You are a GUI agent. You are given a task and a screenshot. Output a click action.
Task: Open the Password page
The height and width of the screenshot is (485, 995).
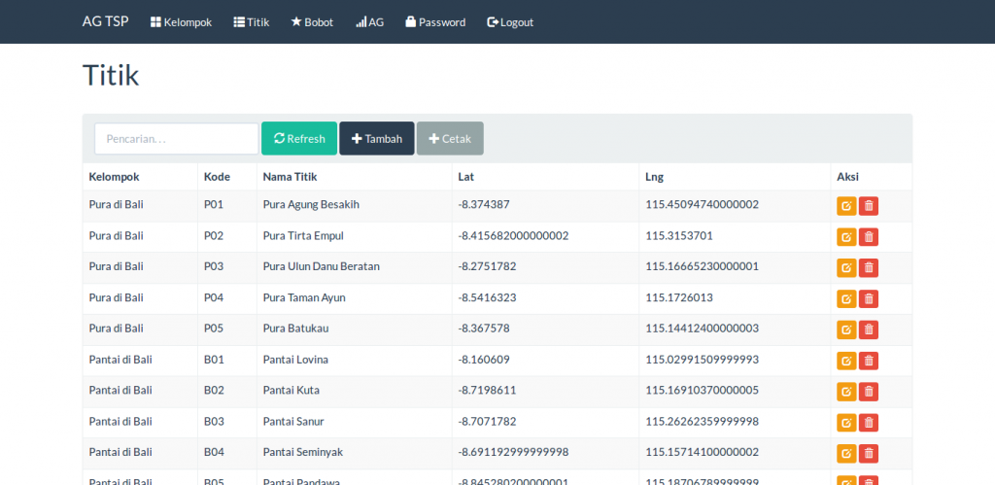(434, 22)
